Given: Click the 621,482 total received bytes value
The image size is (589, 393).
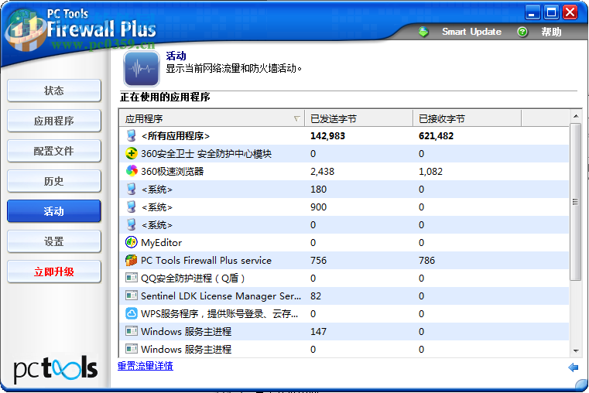Looking at the screenshot, I should [x=436, y=136].
